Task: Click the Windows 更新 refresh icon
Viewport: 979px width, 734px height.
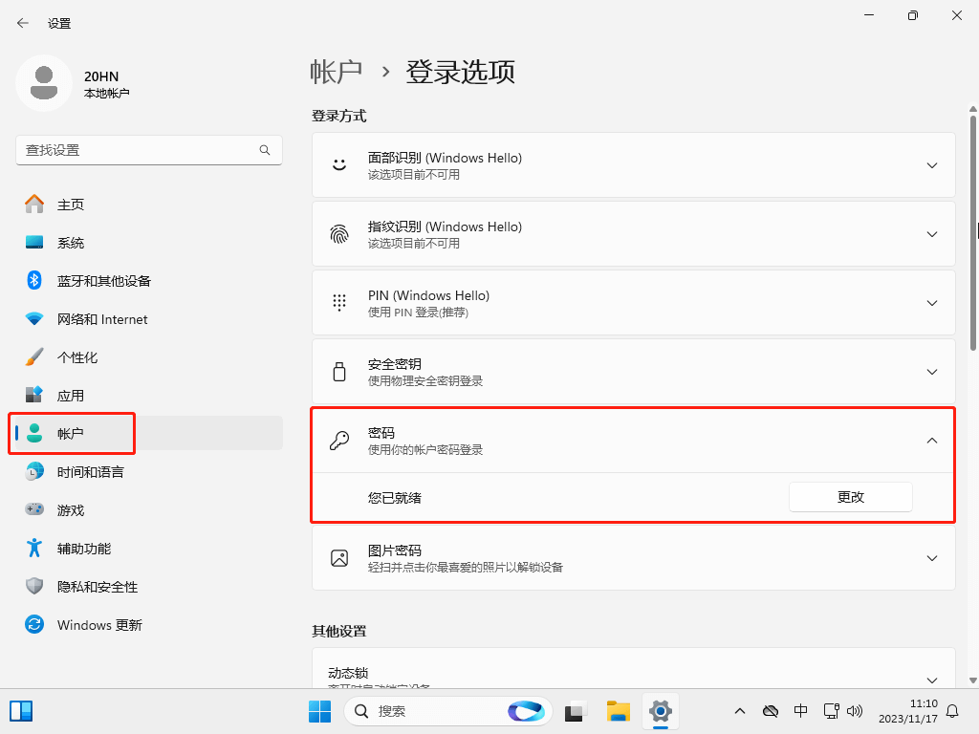Action: 34,624
